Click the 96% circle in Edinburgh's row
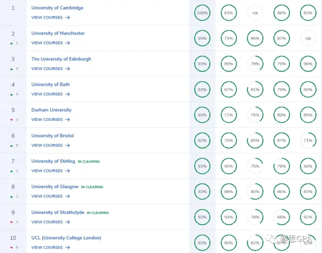The image size is (322, 253). pyautogui.click(x=307, y=64)
